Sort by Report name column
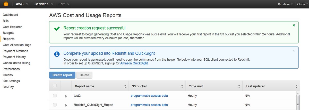The height and width of the screenshot is (110, 309). click(100, 86)
